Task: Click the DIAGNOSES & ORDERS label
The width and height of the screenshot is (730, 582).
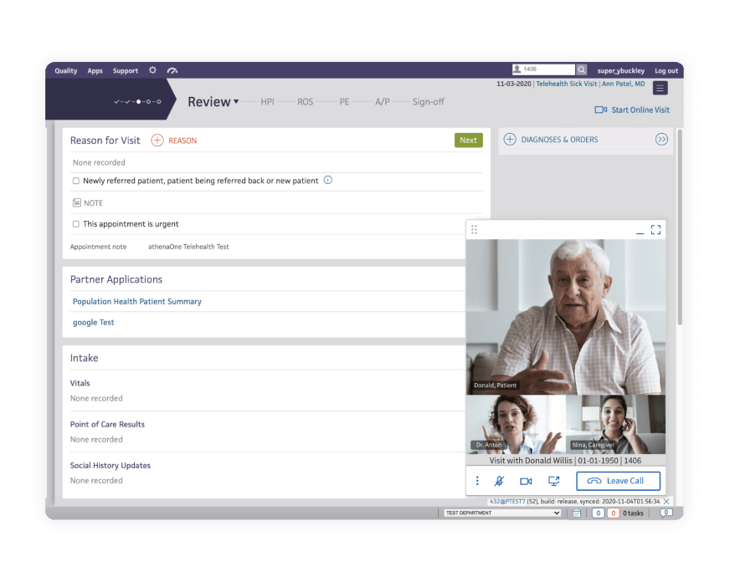Action: coord(559,140)
